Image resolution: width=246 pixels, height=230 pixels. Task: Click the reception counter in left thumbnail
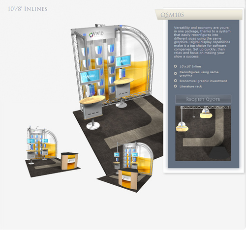pyautogui.click(x=69, y=161)
